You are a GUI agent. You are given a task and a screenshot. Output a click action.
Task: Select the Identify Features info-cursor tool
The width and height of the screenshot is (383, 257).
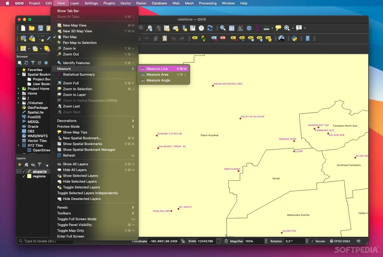[x=223, y=28]
